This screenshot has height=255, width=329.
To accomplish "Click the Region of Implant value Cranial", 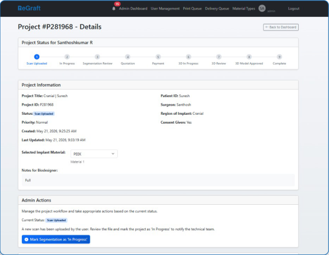I will point(198,113).
